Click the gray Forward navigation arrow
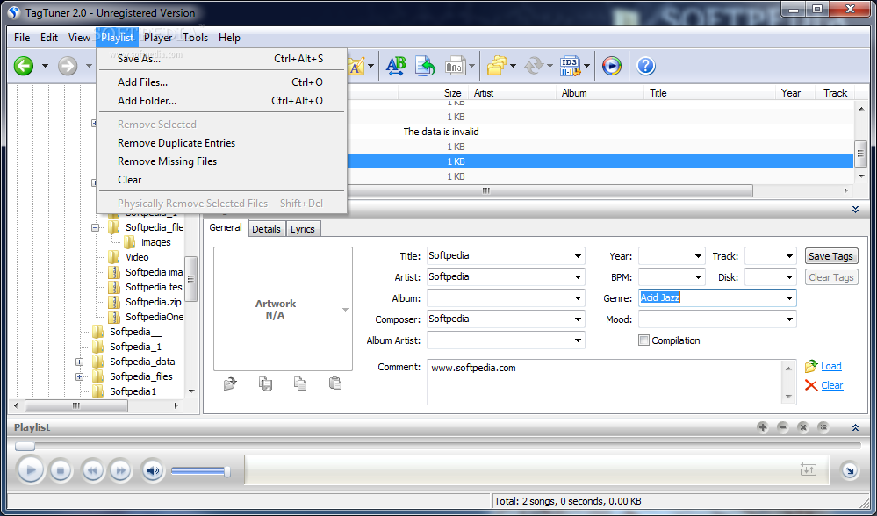The width and height of the screenshot is (877, 516). (67, 66)
